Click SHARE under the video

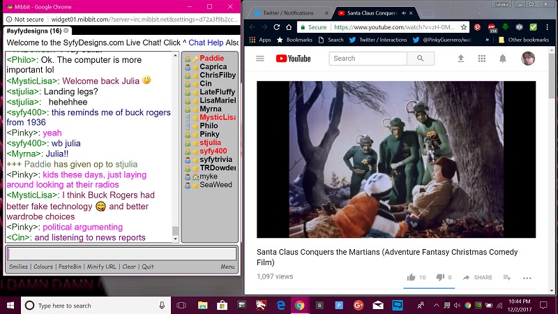[478, 277]
